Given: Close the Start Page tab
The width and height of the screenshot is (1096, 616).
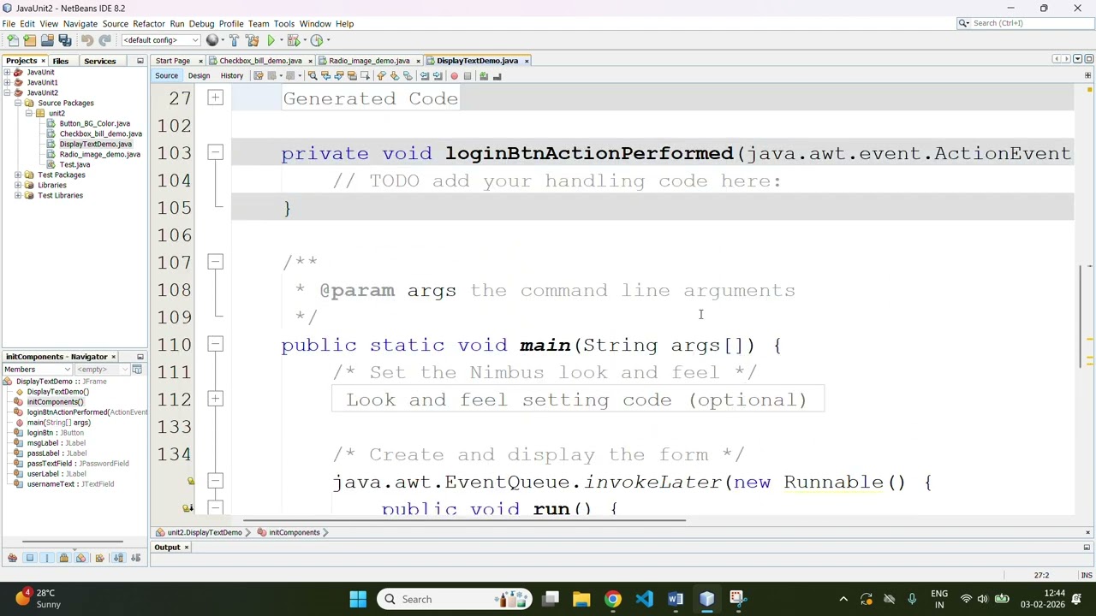Looking at the screenshot, I should tap(200, 61).
